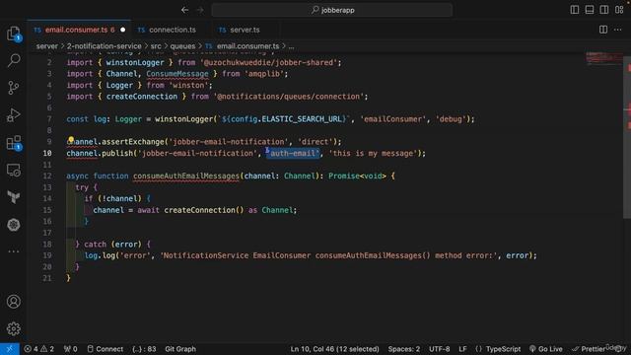Switch to the server.ts tab

tap(245, 30)
